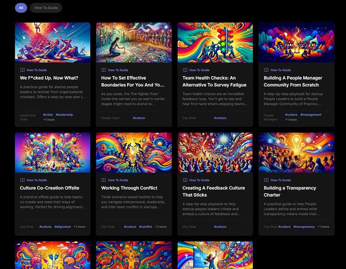Show +1 more tags on Working Through Conflict card

[x=161, y=227]
